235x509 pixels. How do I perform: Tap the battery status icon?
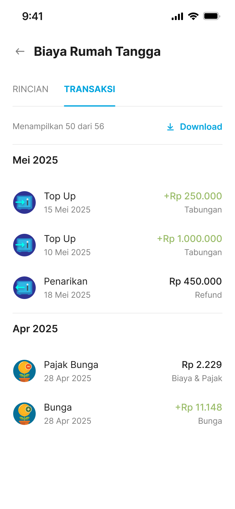coord(211,16)
